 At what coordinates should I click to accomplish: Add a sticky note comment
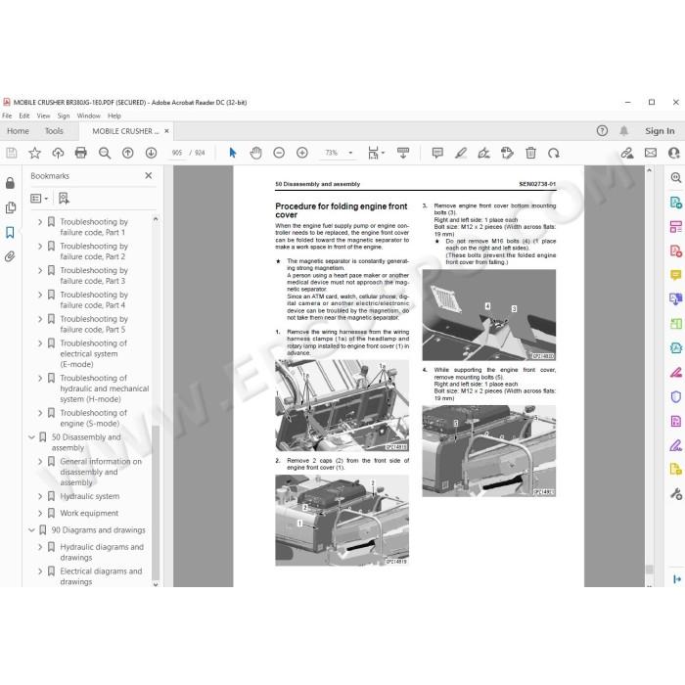pyautogui.click(x=437, y=153)
